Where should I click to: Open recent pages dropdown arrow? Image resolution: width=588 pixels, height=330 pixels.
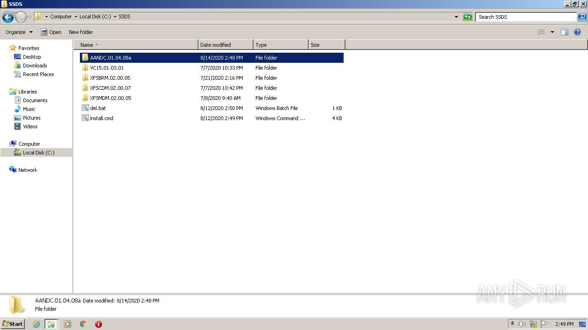pyautogui.click(x=30, y=17)
